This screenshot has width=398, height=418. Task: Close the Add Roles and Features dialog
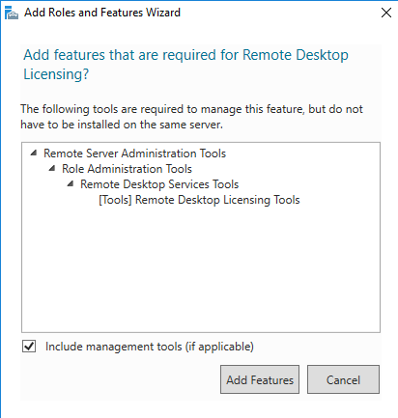click(x=385, y=13)
